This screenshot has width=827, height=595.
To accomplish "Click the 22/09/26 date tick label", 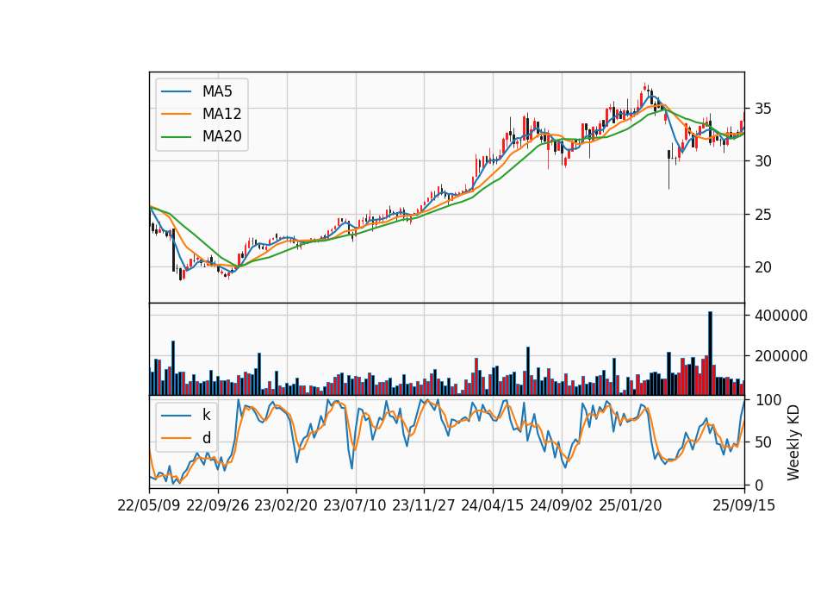I will [x=218, y=505].
